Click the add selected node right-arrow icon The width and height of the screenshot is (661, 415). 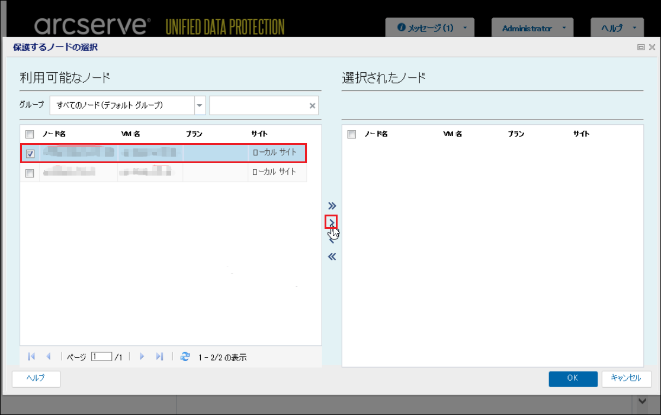click(x=331, y=222)
